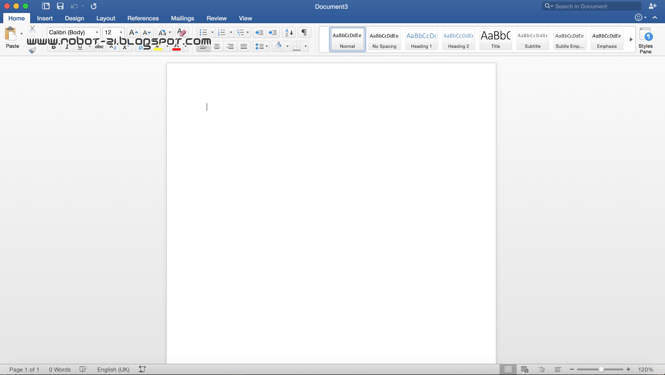Apply the No Spacing style
The width and height of the screenshot is (665, 375).
pos(384,40)
